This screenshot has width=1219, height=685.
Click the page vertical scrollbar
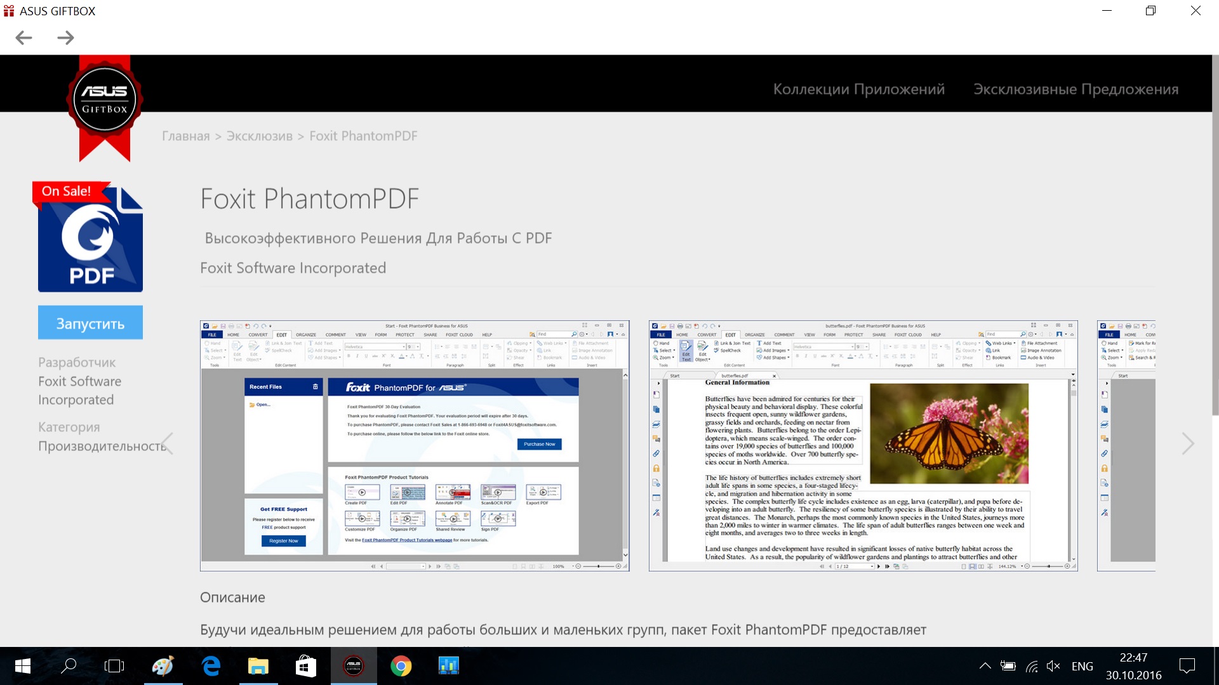pos(1215,235)
